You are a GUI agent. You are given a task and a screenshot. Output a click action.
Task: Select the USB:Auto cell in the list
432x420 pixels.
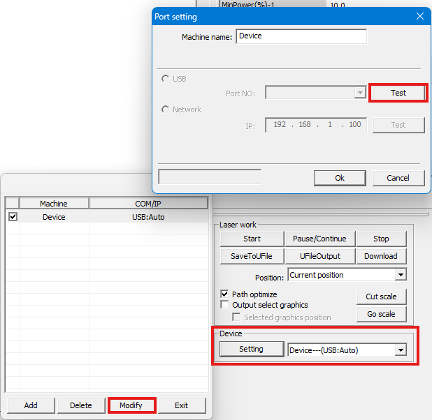(x=148, y=217)
